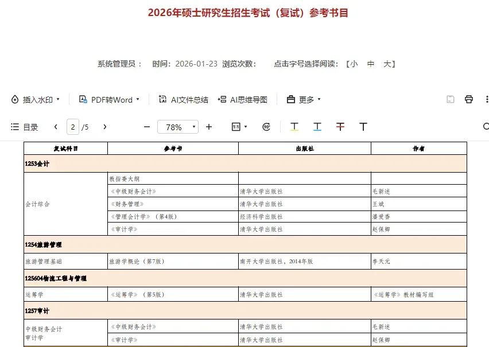The width and height of the screenshot is (489, 347).
Task: Click the 复试科目 column header
Action: pyautogui.click(x=66, y=149)
